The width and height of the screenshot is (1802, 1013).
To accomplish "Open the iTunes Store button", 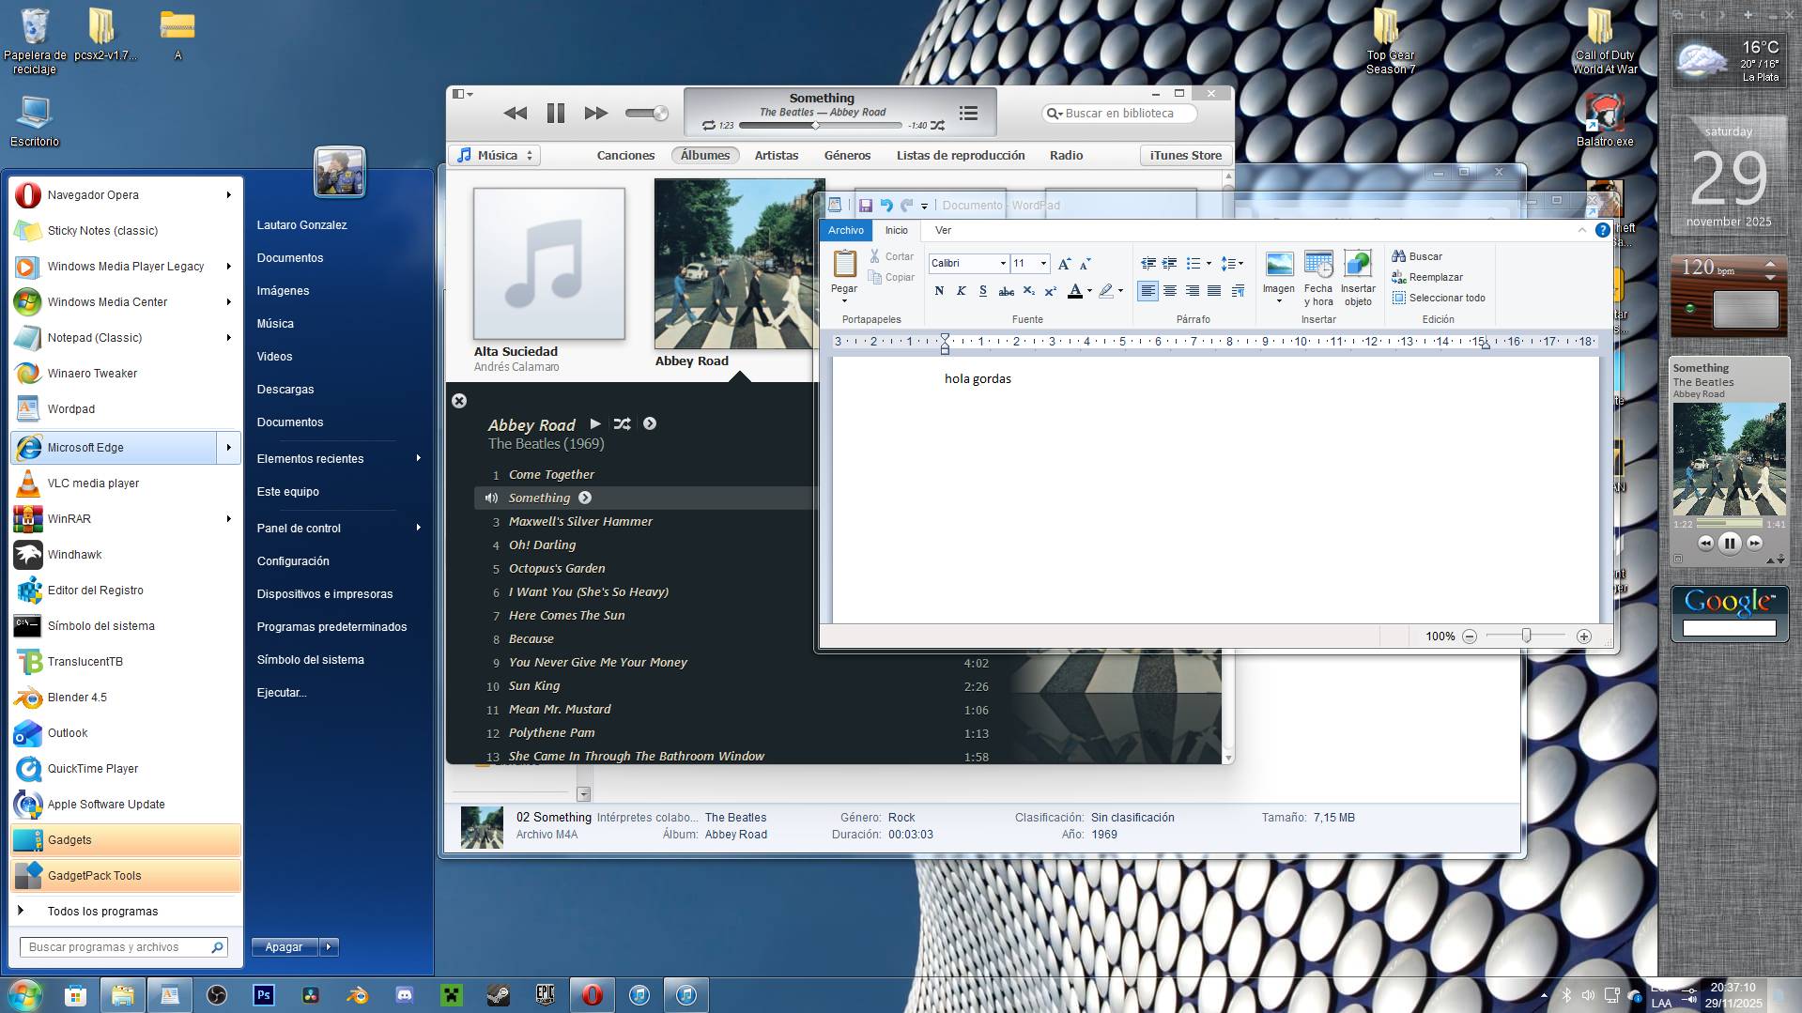I will [x=1185, y=156].
